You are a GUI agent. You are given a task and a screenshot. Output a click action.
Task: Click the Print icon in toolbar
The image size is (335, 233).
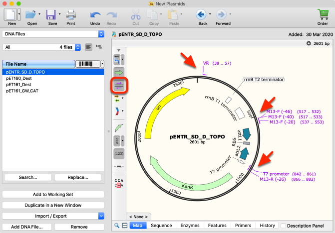coord(71,15)
